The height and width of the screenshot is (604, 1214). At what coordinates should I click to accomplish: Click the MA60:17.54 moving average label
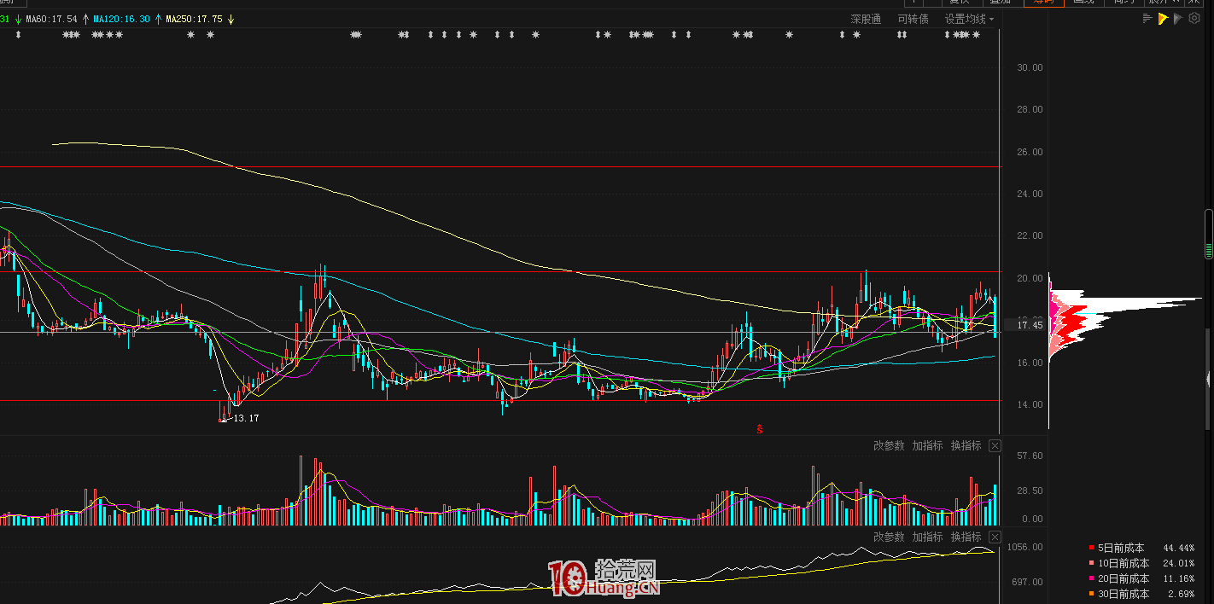[x=52, y=19]
